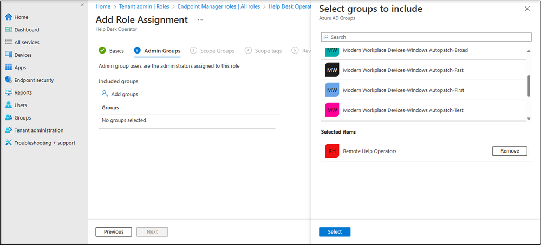Viewport: 541px width, 245px height.
Task: Click the Remote Help Operators name
Action: click(369, 151)
